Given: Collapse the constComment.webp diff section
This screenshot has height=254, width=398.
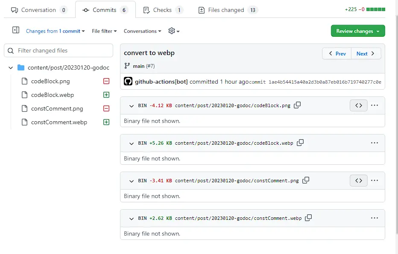Looking at the screenshot, I should click(132, 218).
